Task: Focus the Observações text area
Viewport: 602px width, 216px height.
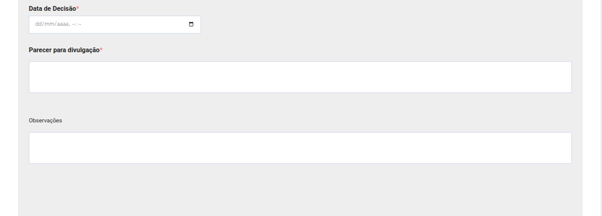Action: [x=300, y=148]
